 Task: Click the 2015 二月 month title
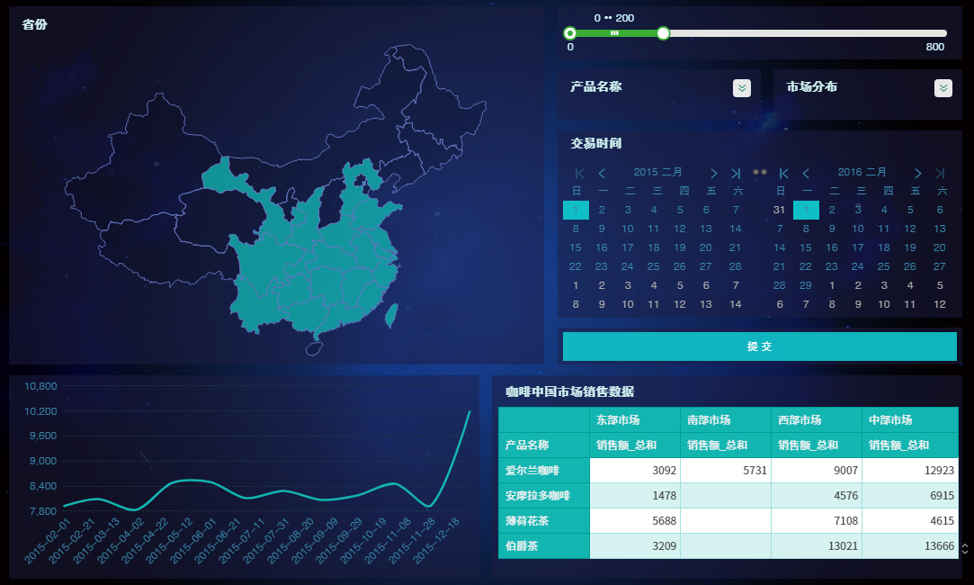657,172
